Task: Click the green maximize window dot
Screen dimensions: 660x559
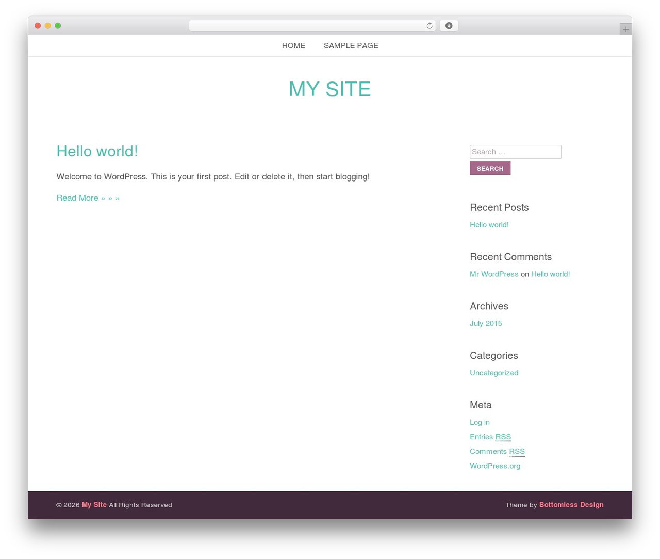Action: click(58, 26)
